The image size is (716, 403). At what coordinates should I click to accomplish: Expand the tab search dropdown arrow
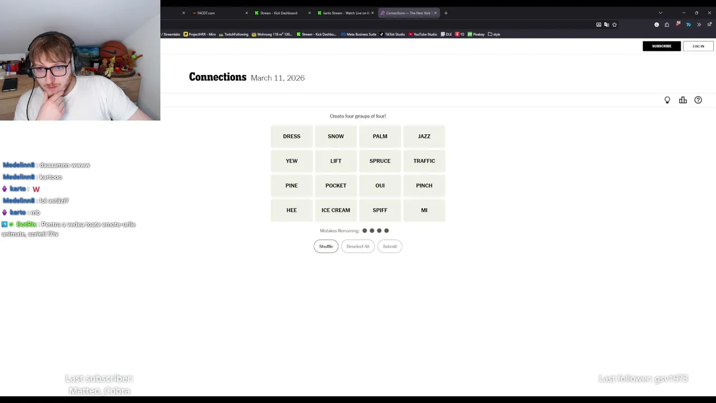(x=661, y=13)
